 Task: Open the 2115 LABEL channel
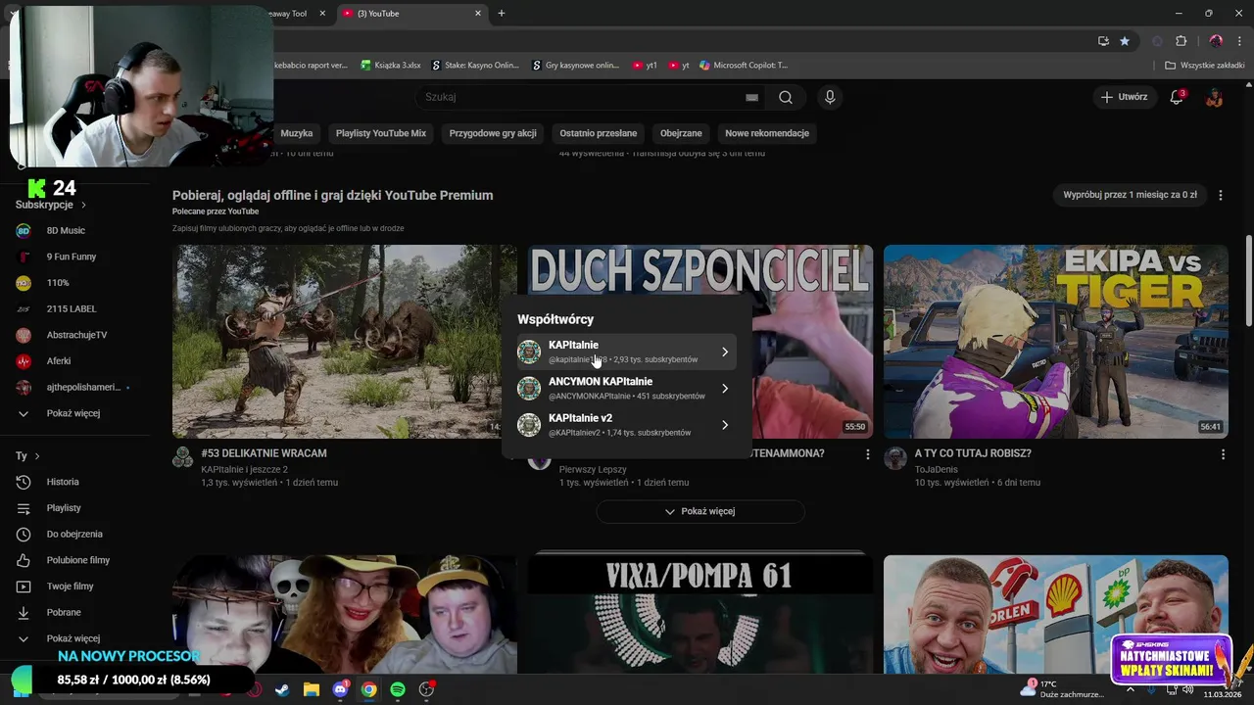72,308
